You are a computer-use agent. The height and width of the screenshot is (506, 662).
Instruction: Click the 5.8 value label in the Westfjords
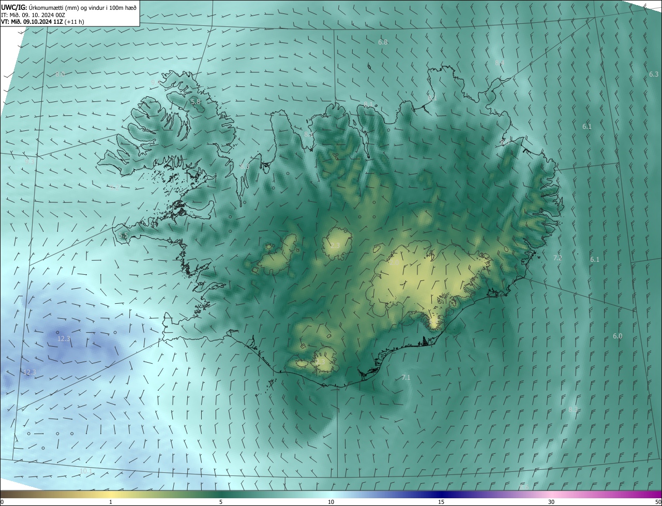195,102
